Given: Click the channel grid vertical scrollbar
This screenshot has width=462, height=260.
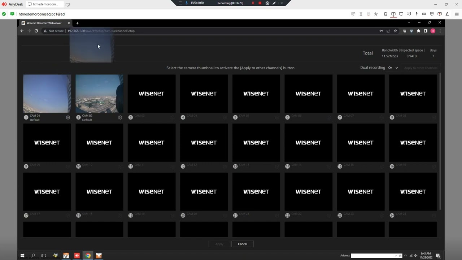Looking at the screenshot, I should (440, 141).
